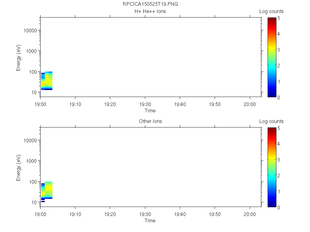Click the bottom color bar value 4

279,144
